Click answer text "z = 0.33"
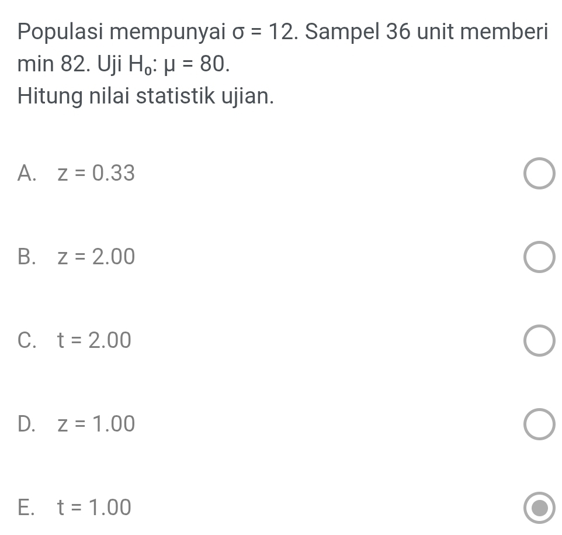 click(96, 174)
